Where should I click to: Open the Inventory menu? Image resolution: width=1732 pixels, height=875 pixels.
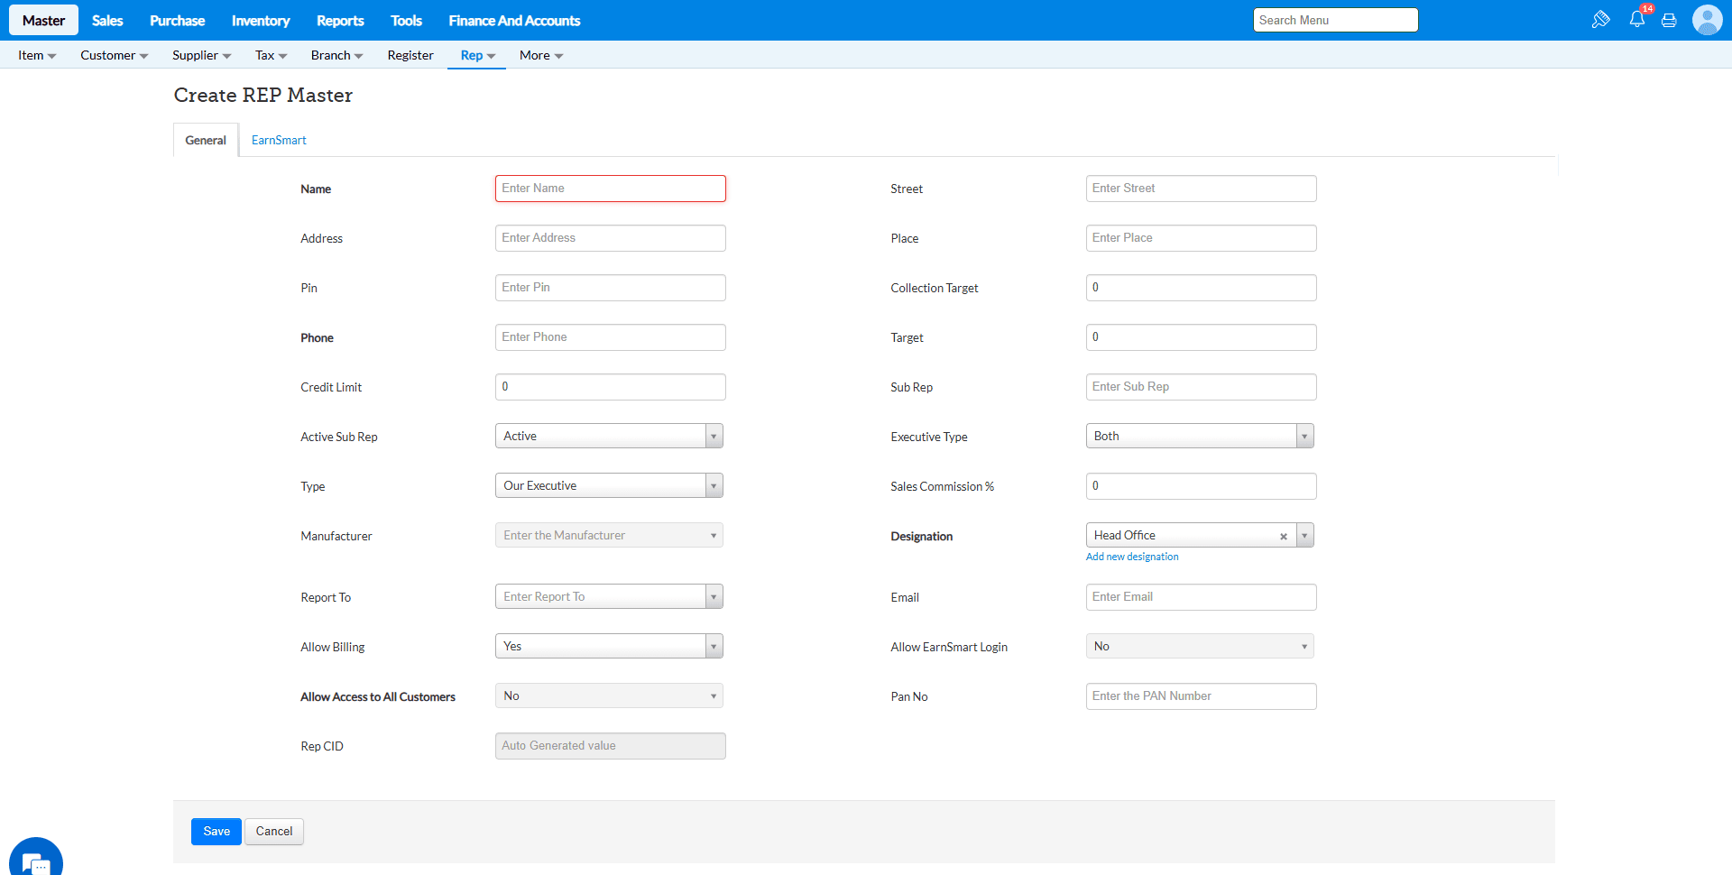click(261, 21)
